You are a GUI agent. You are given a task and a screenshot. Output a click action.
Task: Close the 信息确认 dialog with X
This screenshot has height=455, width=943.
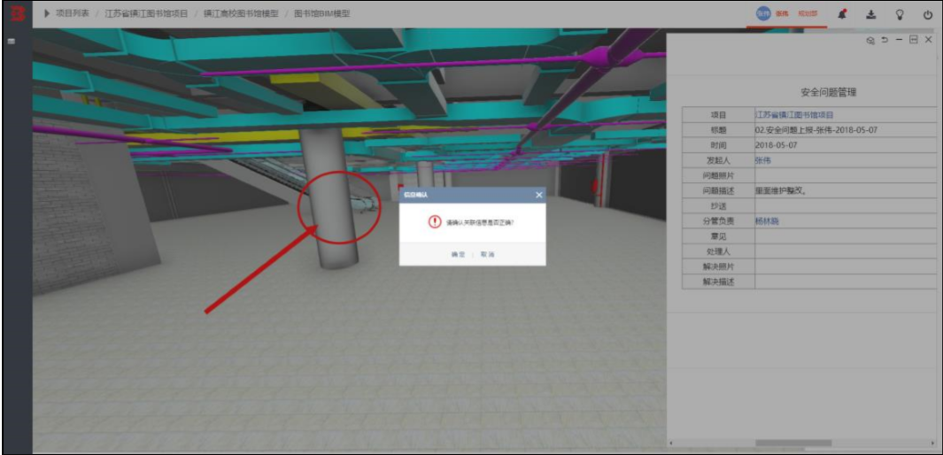pyautogui.click(x=539, y=195)
